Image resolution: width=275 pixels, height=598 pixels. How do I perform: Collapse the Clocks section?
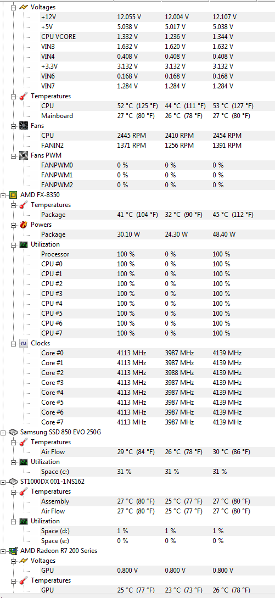[14, 343]
